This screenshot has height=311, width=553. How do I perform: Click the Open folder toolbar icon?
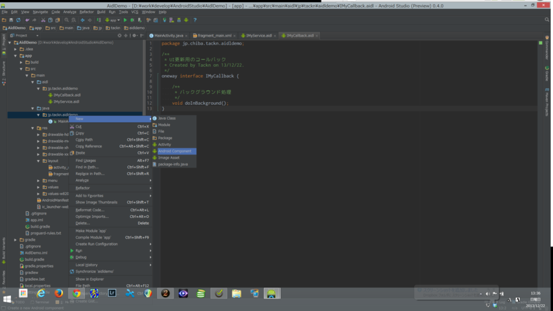click(4, 20)
